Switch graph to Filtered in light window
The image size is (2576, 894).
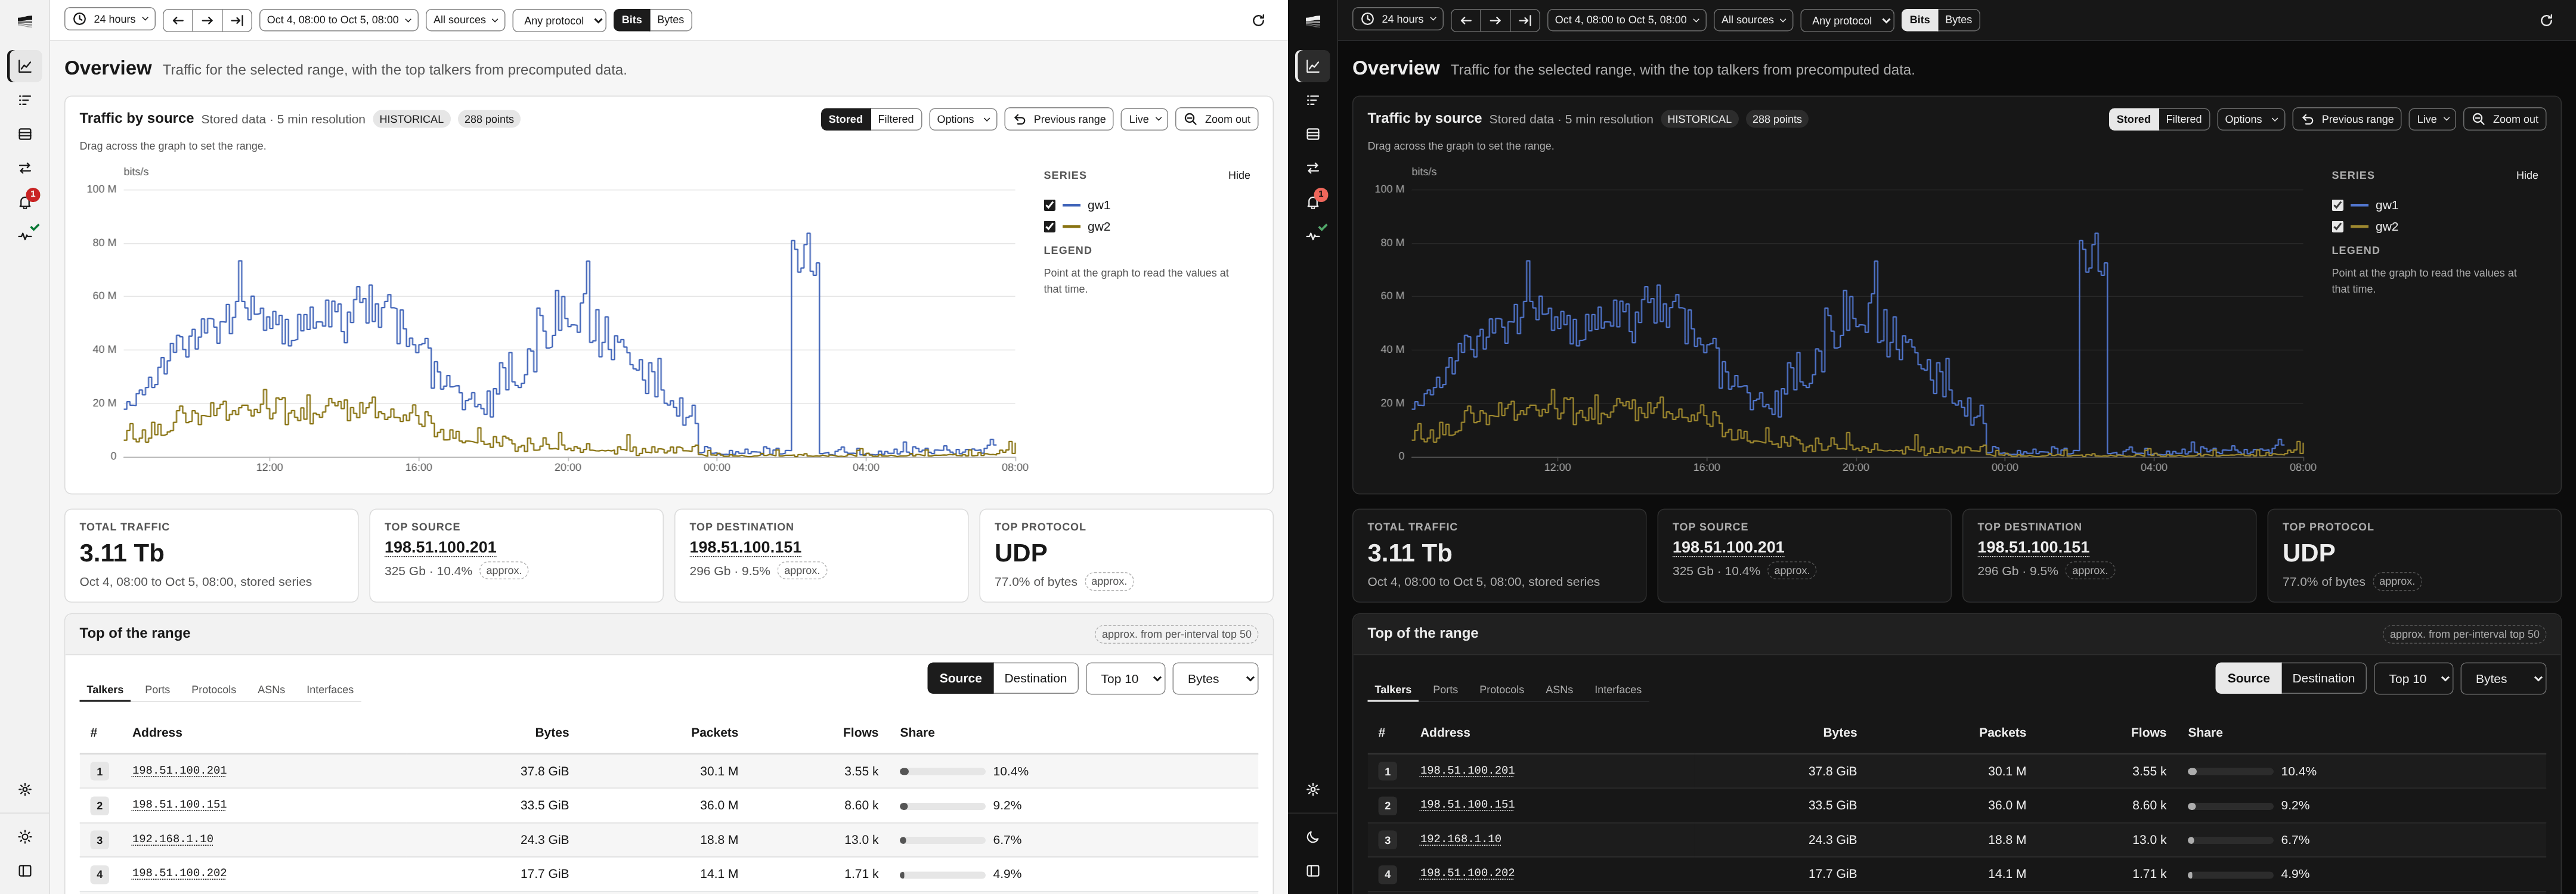pos(895,119)
